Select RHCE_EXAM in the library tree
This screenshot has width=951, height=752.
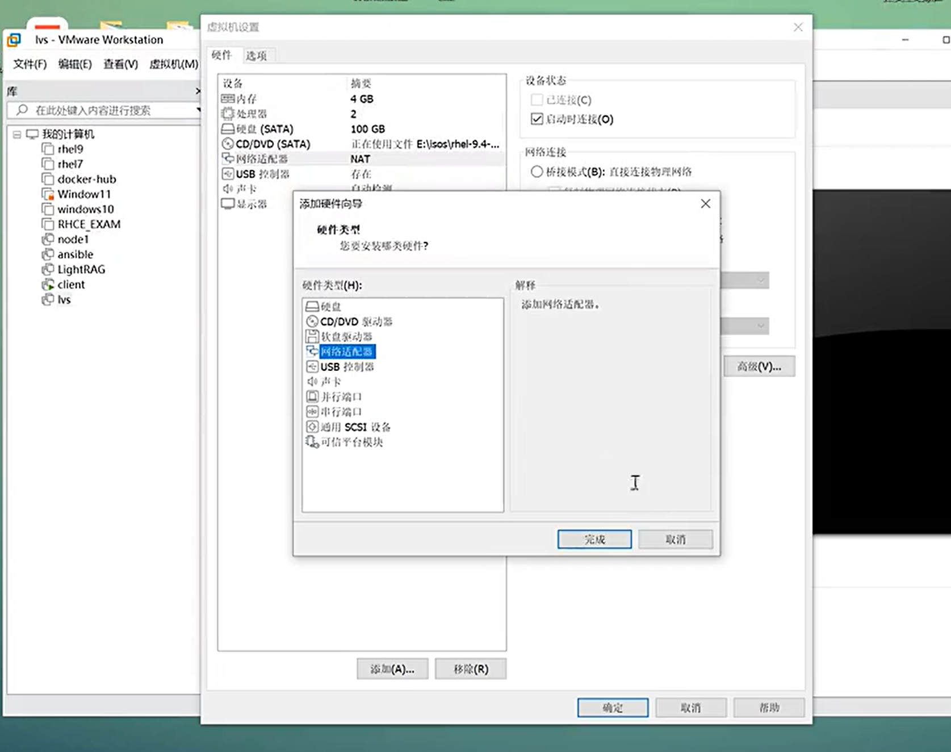point(89,224)
